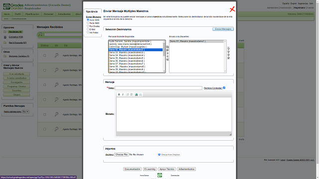Click Choose from Dropbox button
This screenshot has width=319, height=179.
169,155
